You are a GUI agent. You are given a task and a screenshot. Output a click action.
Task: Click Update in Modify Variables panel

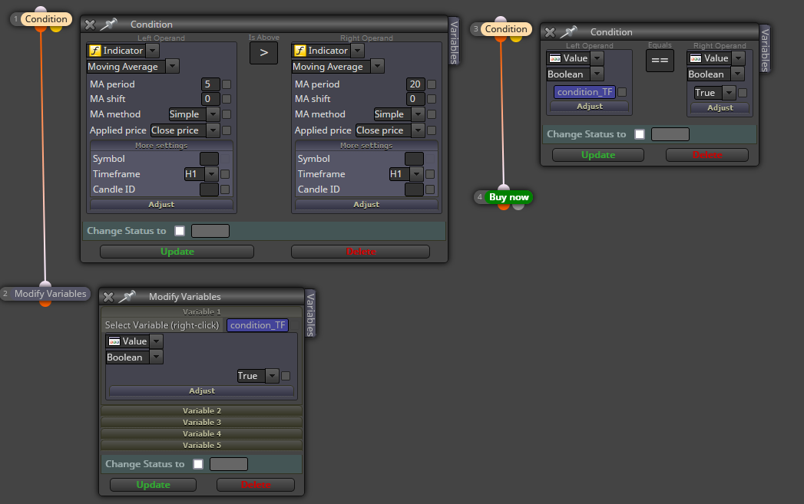click(x=153, y=485)
